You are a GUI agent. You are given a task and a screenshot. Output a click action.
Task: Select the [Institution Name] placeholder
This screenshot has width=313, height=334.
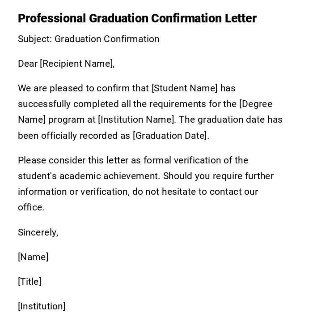(x=136, y=120)
